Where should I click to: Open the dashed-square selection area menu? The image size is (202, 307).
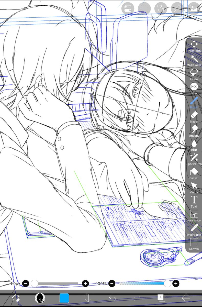point(144,8)
